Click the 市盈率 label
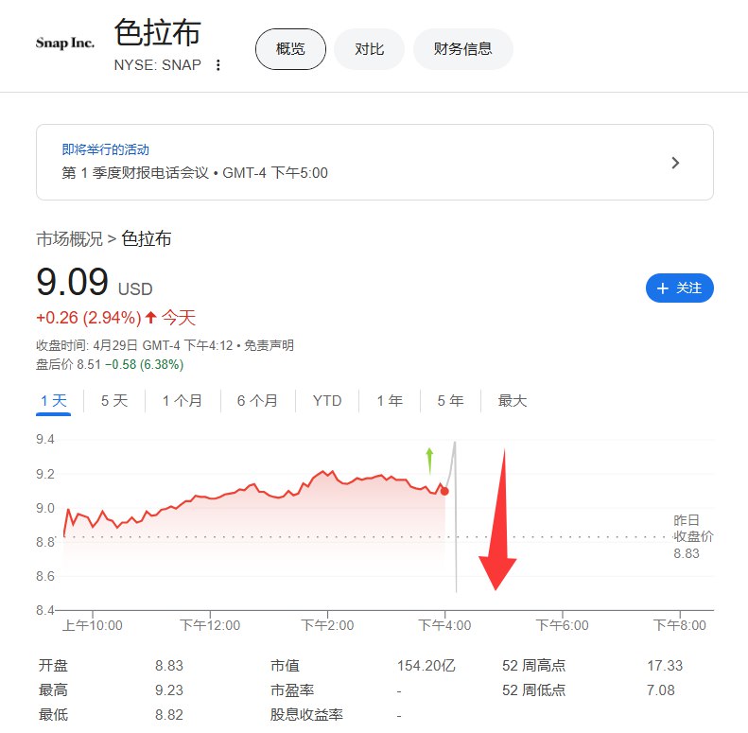748x733 pixels. 292,690
